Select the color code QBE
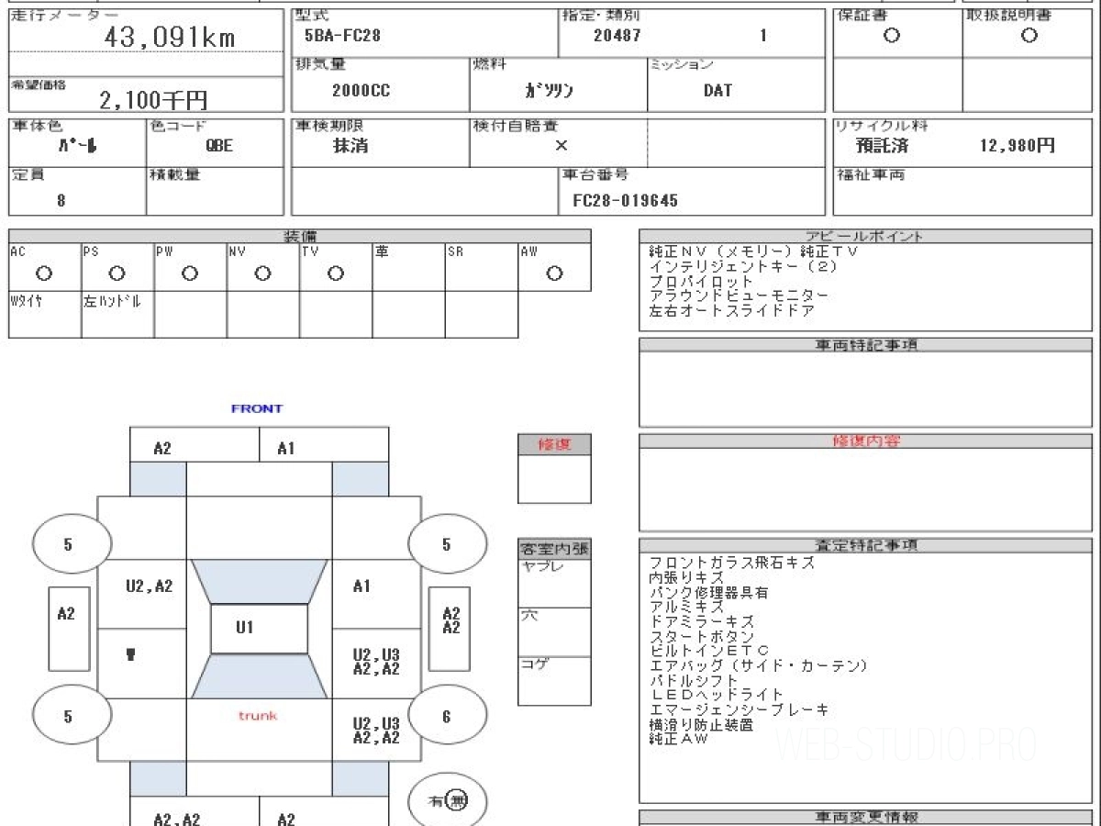Image resolution: width=1101 pixels, height=826 pixels. click(x=219, y=146)
